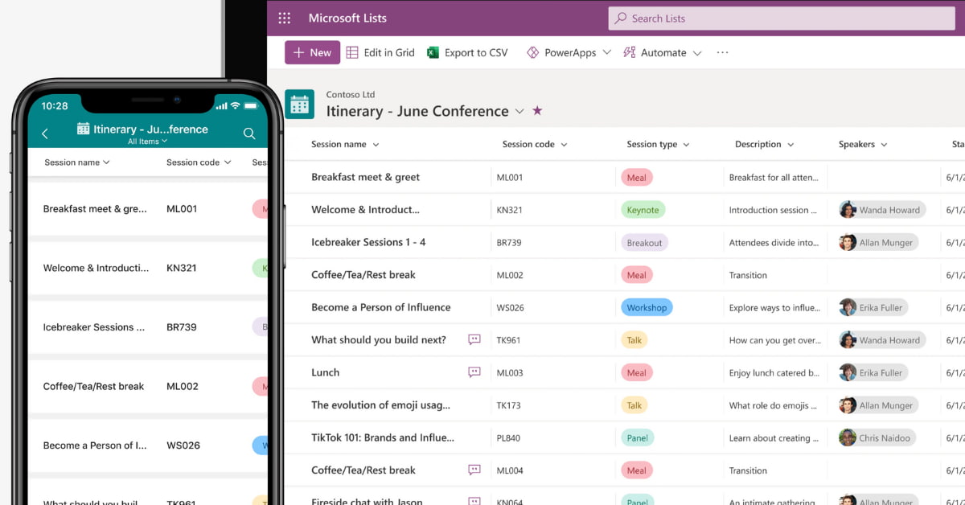
Task: Open comments on the Lunch row
Action: [x=474, y=372]
